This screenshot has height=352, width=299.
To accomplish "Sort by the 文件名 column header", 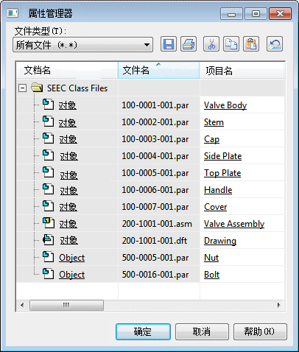I will point(158,71).
